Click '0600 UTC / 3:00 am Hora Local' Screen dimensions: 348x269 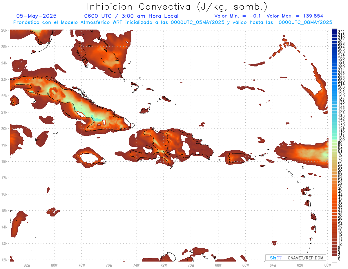click(131, 16)
